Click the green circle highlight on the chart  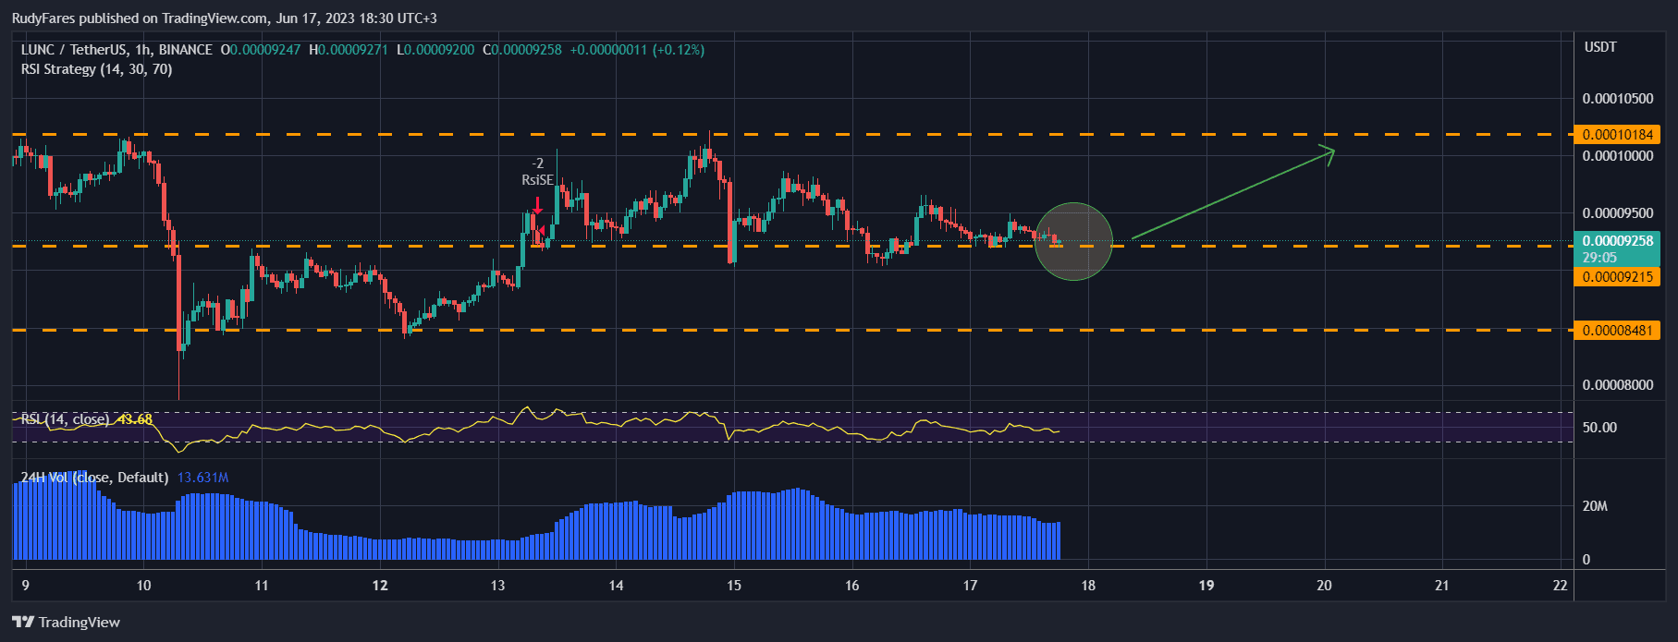point(1073,241)
